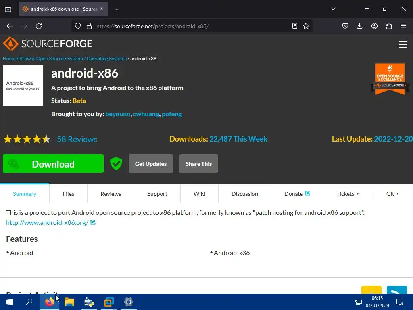Open SourceForge hamburger site menu

[403, 44]
